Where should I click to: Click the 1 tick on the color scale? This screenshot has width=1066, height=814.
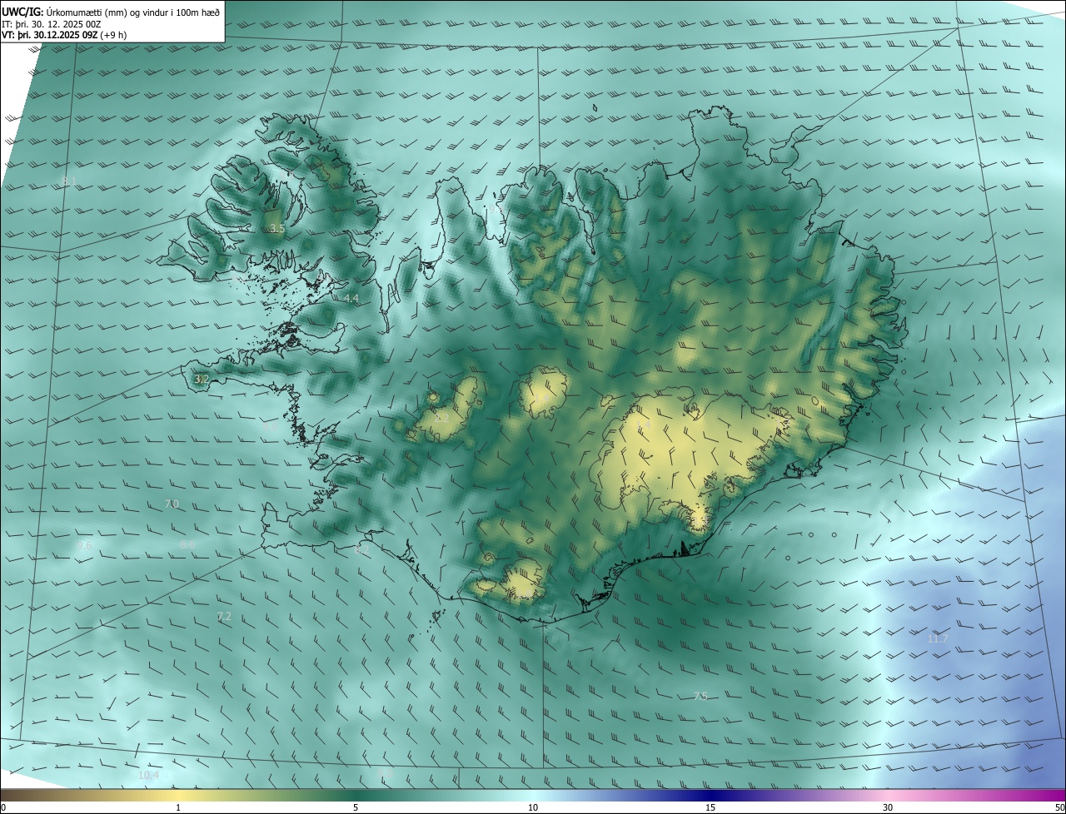178,807
